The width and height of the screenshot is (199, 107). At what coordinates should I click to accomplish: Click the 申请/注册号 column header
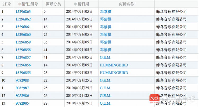[28, 4]
